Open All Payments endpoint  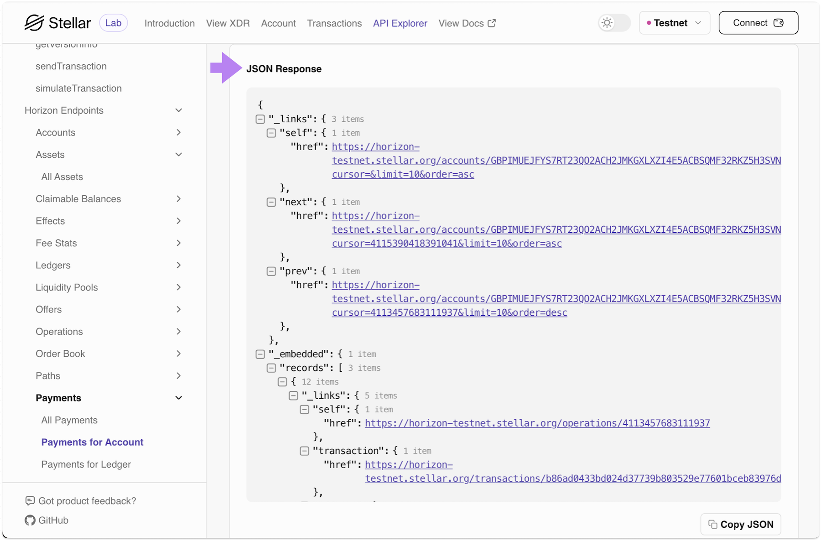coord(69,420)
